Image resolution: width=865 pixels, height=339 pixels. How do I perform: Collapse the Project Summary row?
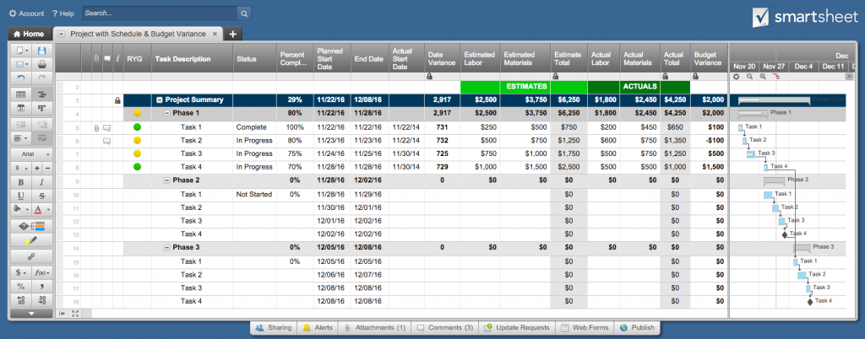[x=159, y=100]
